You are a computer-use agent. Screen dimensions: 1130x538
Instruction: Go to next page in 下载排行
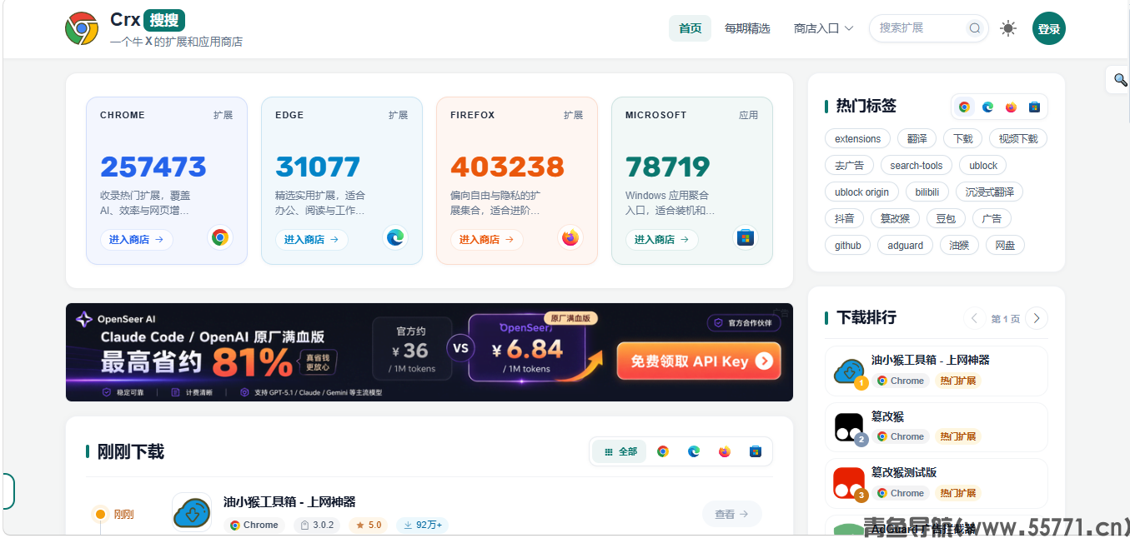tap(1037, 318)
